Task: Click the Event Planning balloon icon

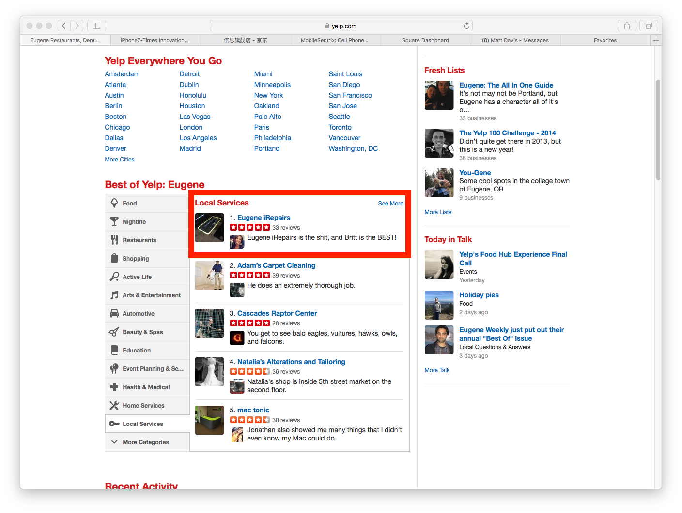Action: [114, 368]
